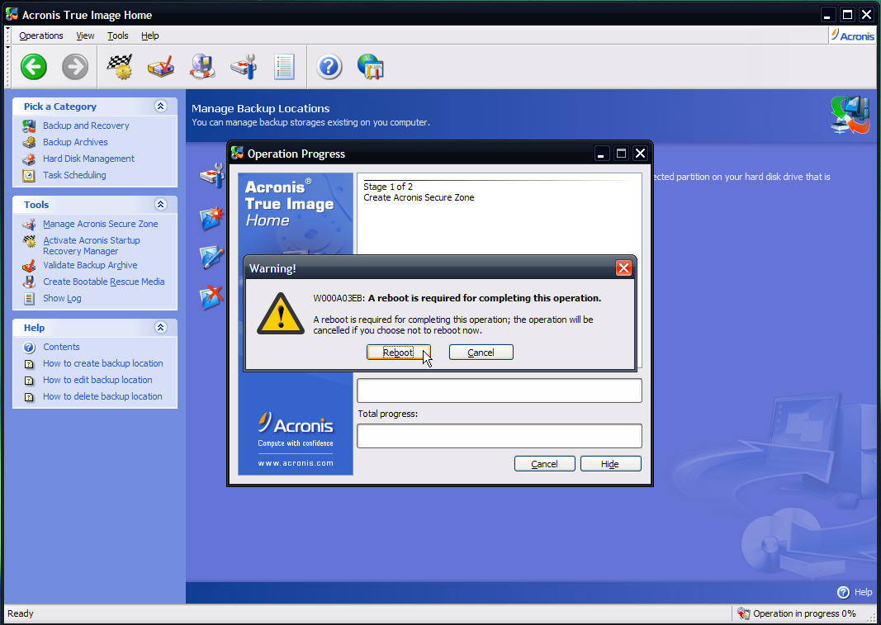Click the 'Manage Backup Locations' heading
This screenshot has width=881, height=625.
click(x=261, y=108)
